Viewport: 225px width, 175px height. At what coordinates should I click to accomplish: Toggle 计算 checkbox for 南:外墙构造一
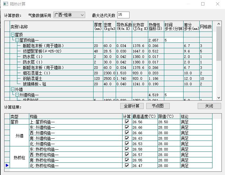tap(127, 138)
